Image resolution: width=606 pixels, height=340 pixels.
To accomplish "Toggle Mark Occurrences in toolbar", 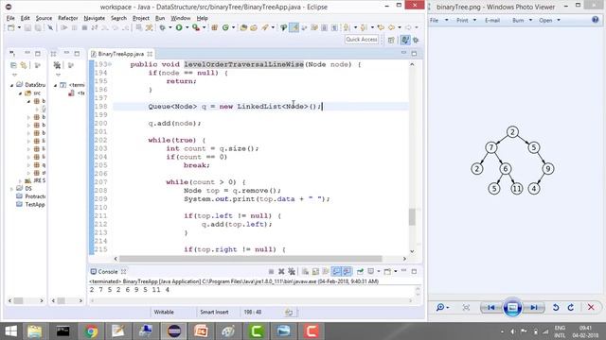I will pos(294,27).
